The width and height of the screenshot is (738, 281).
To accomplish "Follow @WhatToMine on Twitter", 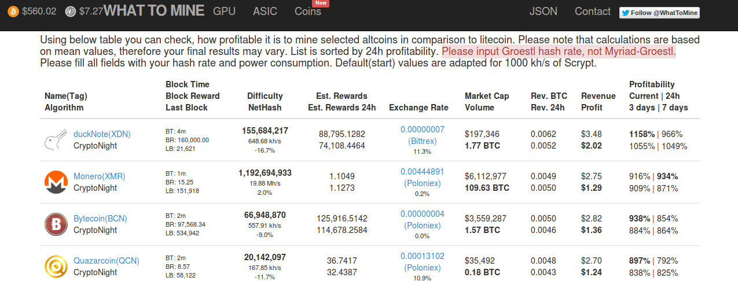I will coord(659,13).
